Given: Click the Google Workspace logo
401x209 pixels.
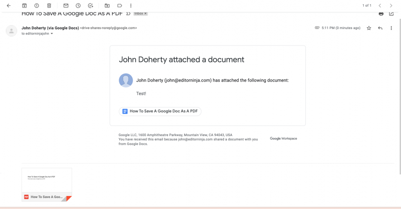Looking at the screenshot, I should [284, 138].
